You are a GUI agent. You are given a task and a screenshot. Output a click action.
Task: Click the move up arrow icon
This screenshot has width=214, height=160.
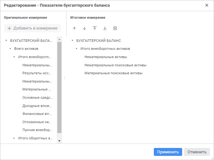click(75, 28)
